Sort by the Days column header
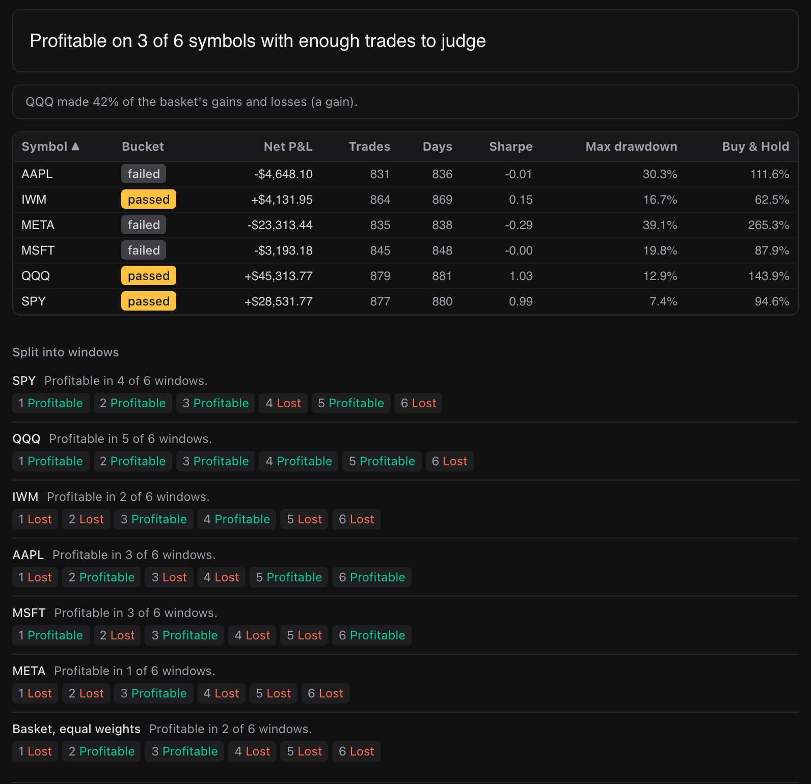 pyautogui.click(x=438, y=147)
